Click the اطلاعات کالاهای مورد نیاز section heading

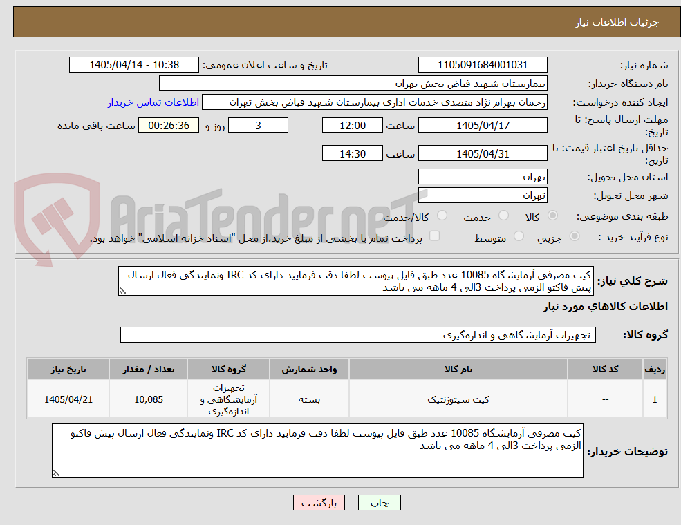point(605,307)
